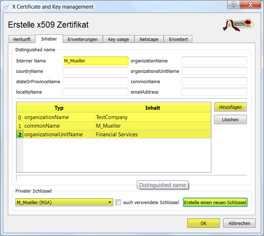Click 'Erstelle einen neuen Schlüssel' button
This screenshot has width=264, height=236.
pyautogui.click(x=215, y=203)
